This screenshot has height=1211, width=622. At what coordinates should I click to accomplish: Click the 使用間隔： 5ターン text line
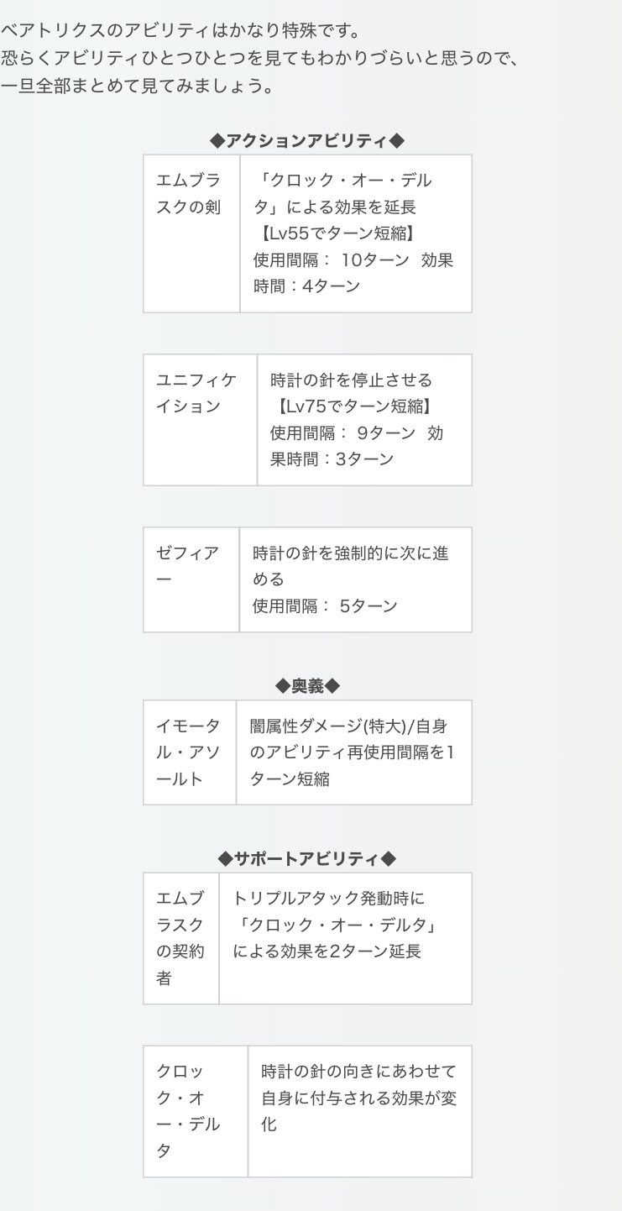tap(325, 605)
